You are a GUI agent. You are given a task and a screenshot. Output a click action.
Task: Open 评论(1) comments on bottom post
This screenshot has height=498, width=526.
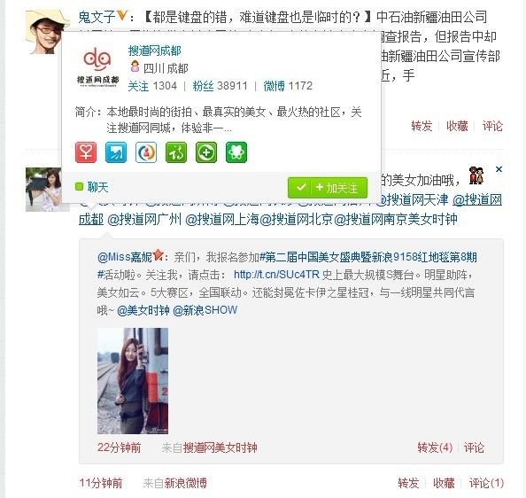point(486,483)
